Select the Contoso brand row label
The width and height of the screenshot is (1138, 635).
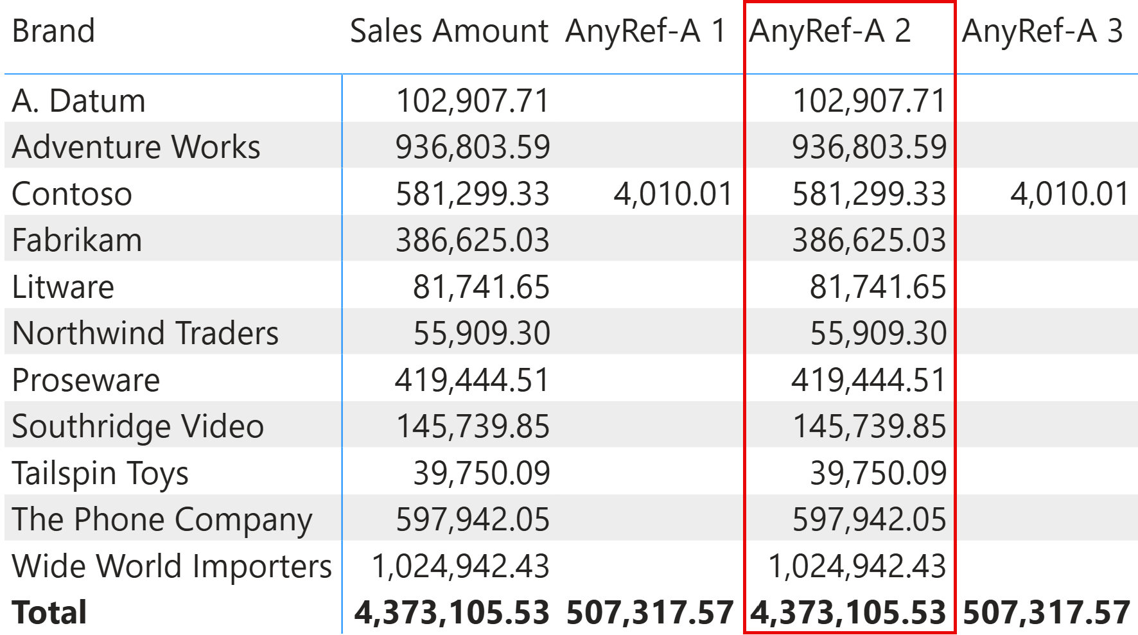point(72,194)
